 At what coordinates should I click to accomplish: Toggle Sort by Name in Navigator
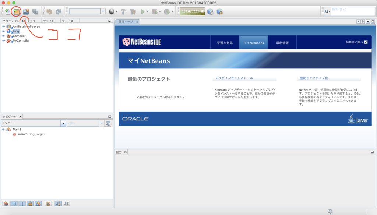pos(58,204)
